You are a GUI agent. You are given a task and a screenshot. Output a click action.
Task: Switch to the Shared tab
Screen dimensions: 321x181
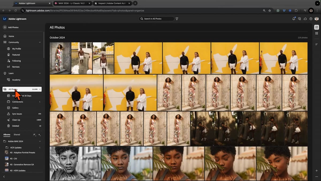[17, 135]
